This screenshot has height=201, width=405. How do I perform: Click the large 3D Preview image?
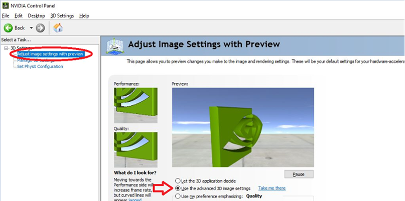pos(243,127)
